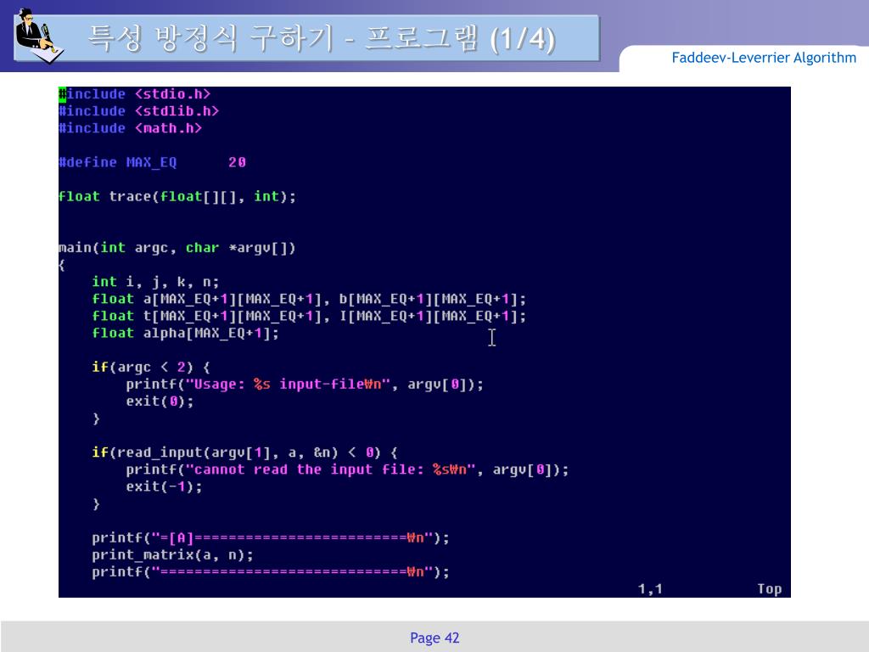Click the 'float alpha[MAX_EQ+1];' line
The height and width of the screenshot is (652, 869).
pyautogui.click(x=186, y=333)
